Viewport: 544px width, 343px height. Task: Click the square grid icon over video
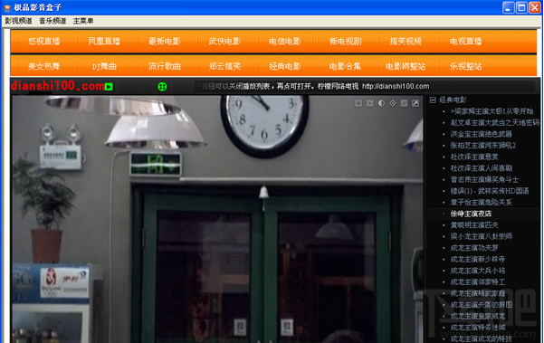(404, 103)
